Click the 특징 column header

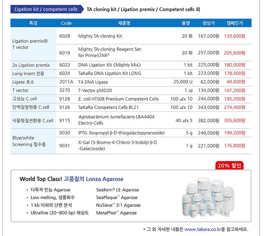point(33,23)
